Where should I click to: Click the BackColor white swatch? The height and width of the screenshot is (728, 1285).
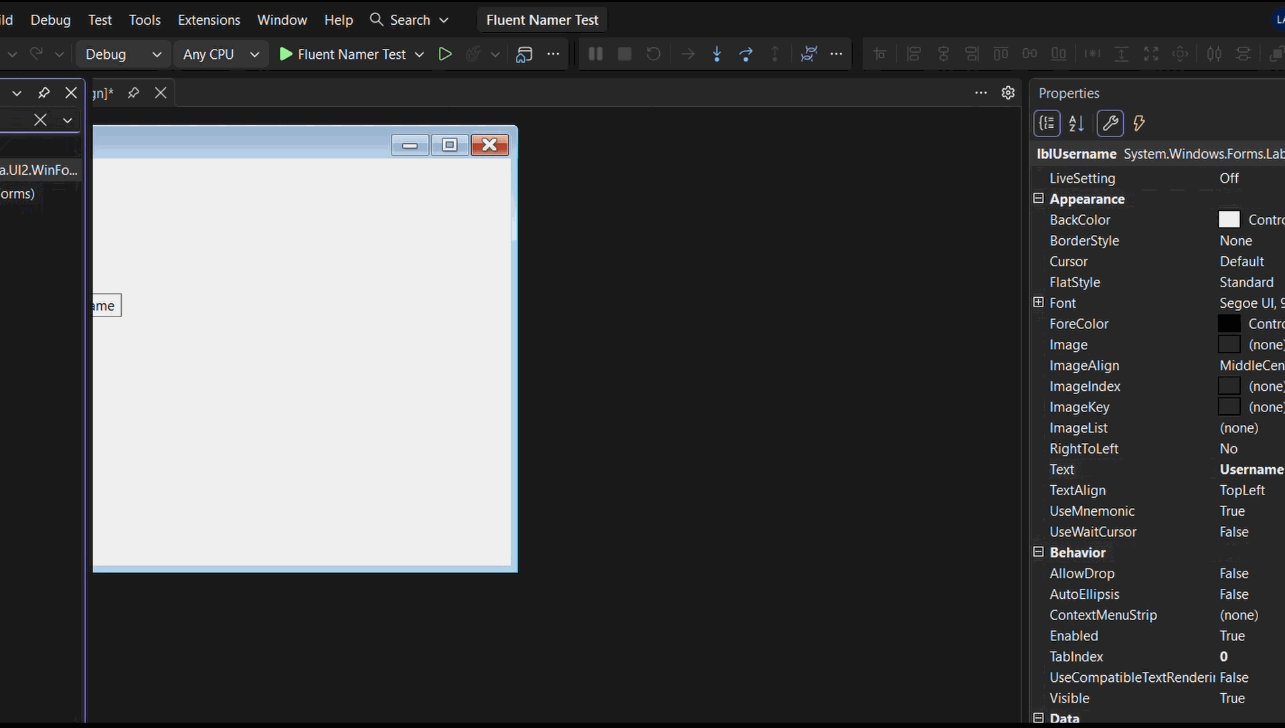pos(1229,219)
